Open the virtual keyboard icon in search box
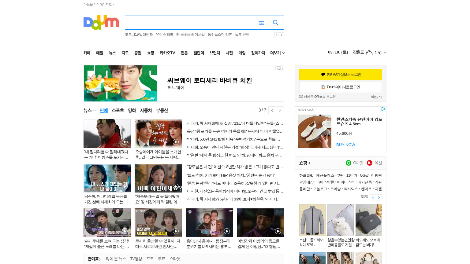 click(261, 23)
